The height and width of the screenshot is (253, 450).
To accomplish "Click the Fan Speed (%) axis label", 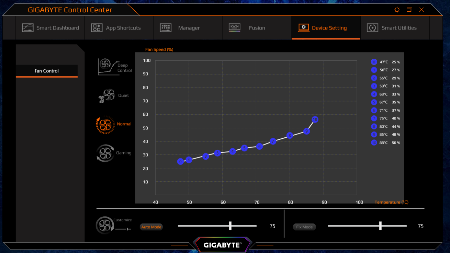I will click(x=159, y=49).
